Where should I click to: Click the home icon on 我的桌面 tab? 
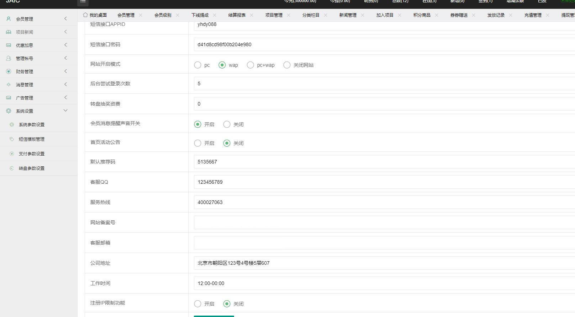pyautogui.click(x=85, y=15)
